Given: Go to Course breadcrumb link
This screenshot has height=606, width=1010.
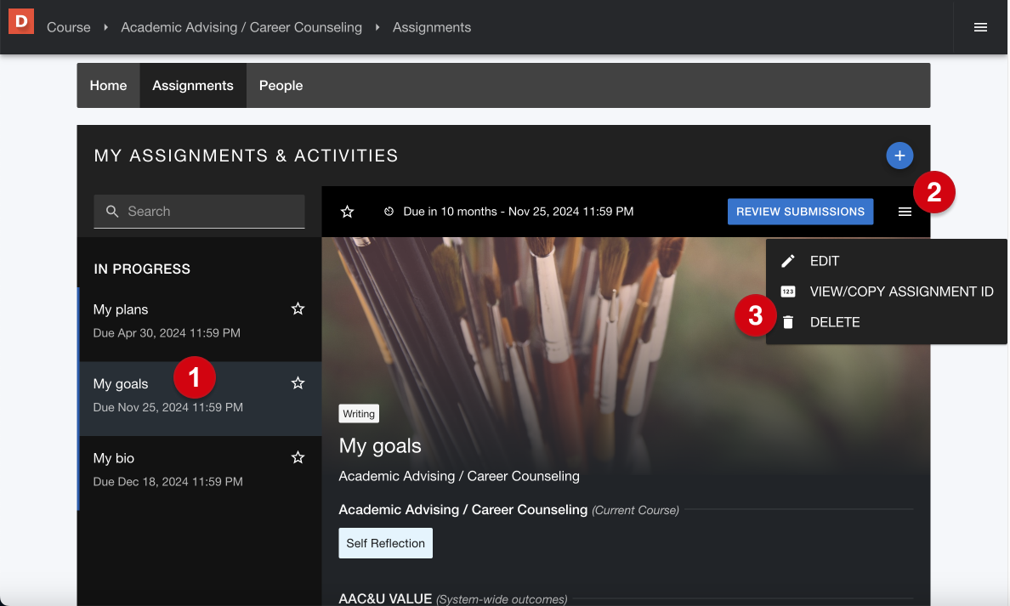Looking at the screenshot, I should (x=68, y=27).
